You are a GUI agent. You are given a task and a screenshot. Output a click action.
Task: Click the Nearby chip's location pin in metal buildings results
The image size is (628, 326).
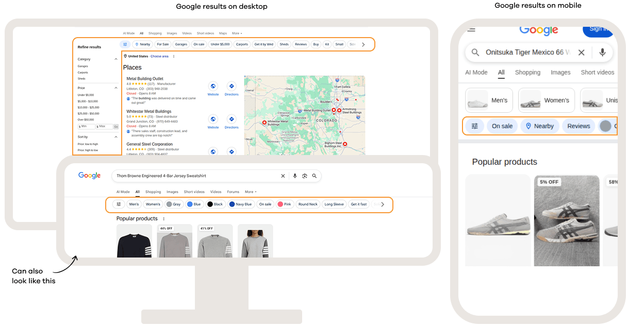[137, 44]
